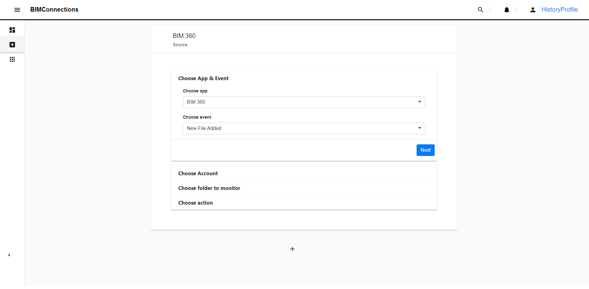Open the History link
The height and width of the screenshot is (289, 589).
pyautogui.click(x=551, y=9)
